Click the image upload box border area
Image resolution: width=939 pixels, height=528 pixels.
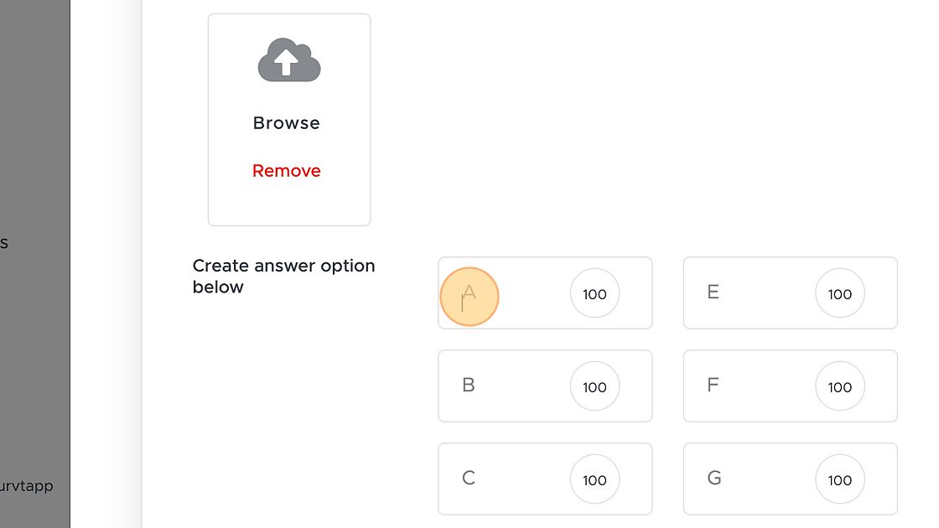(x=289, y=120)
